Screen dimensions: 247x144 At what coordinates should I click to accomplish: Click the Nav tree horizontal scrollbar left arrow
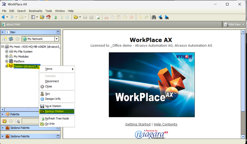[2, 109]
